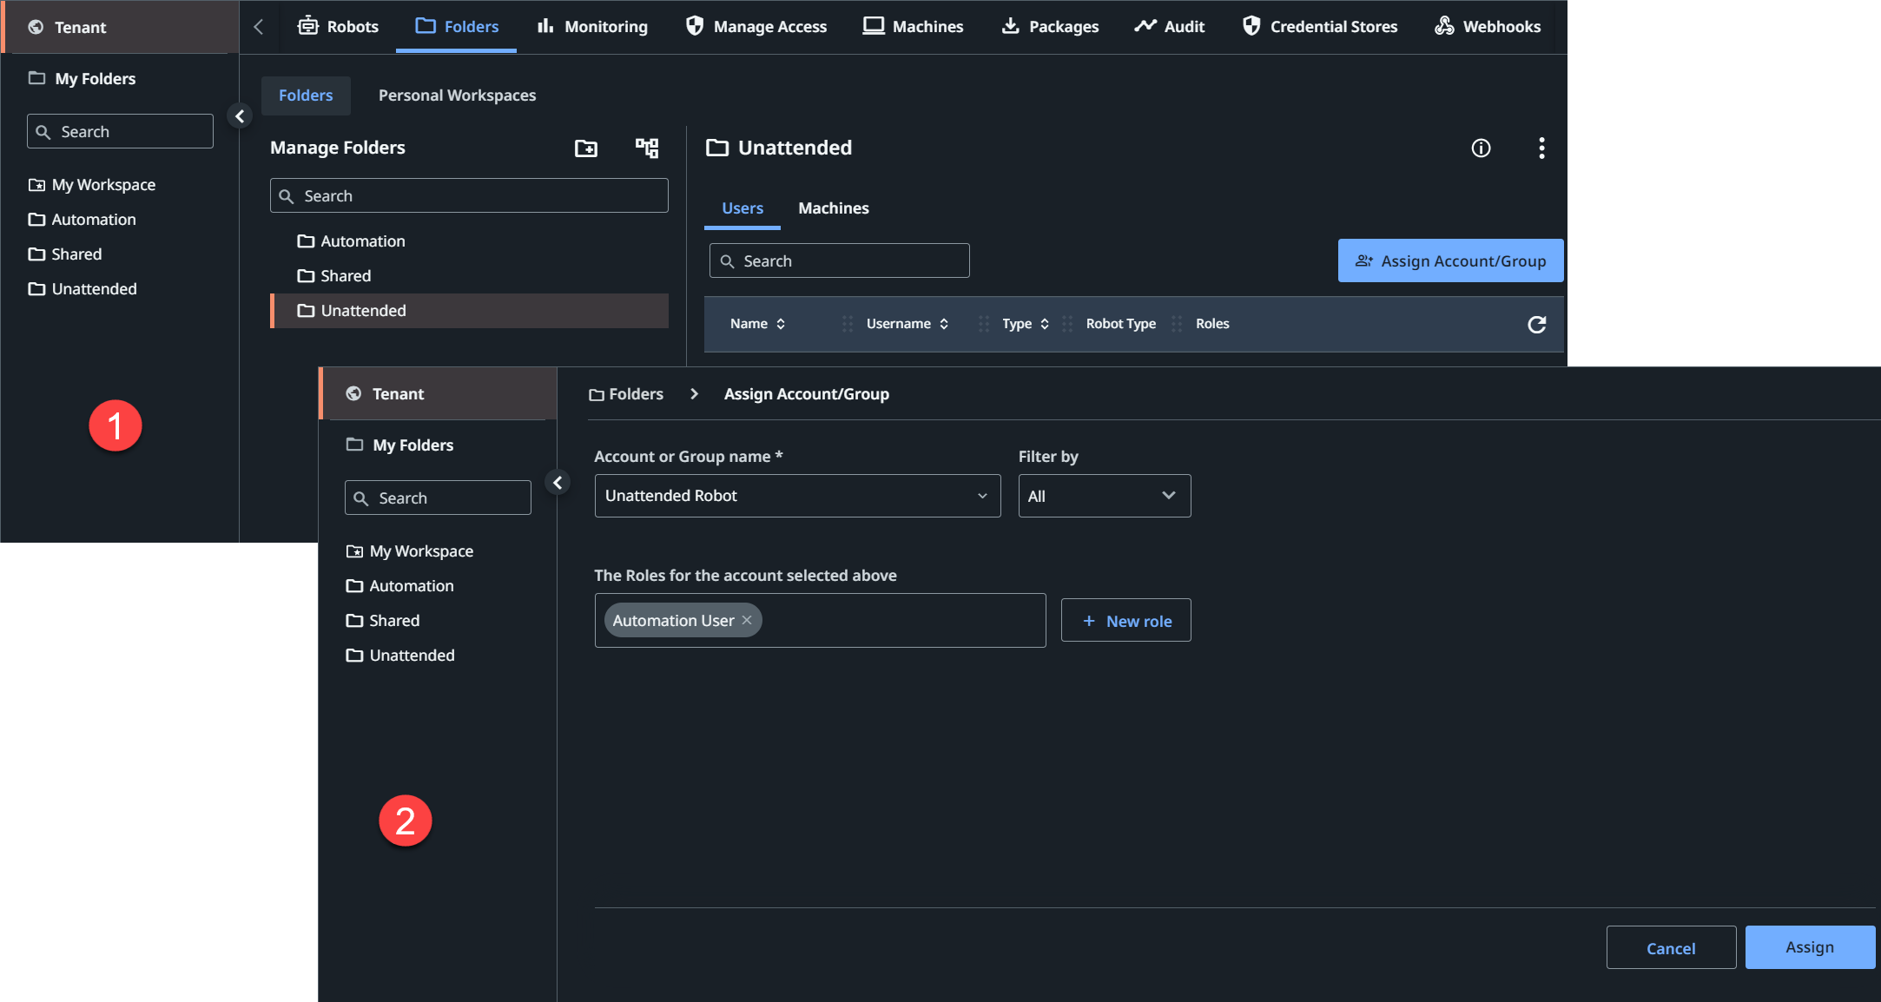Open Shared in window 2 sidebar

coord(383,621)
